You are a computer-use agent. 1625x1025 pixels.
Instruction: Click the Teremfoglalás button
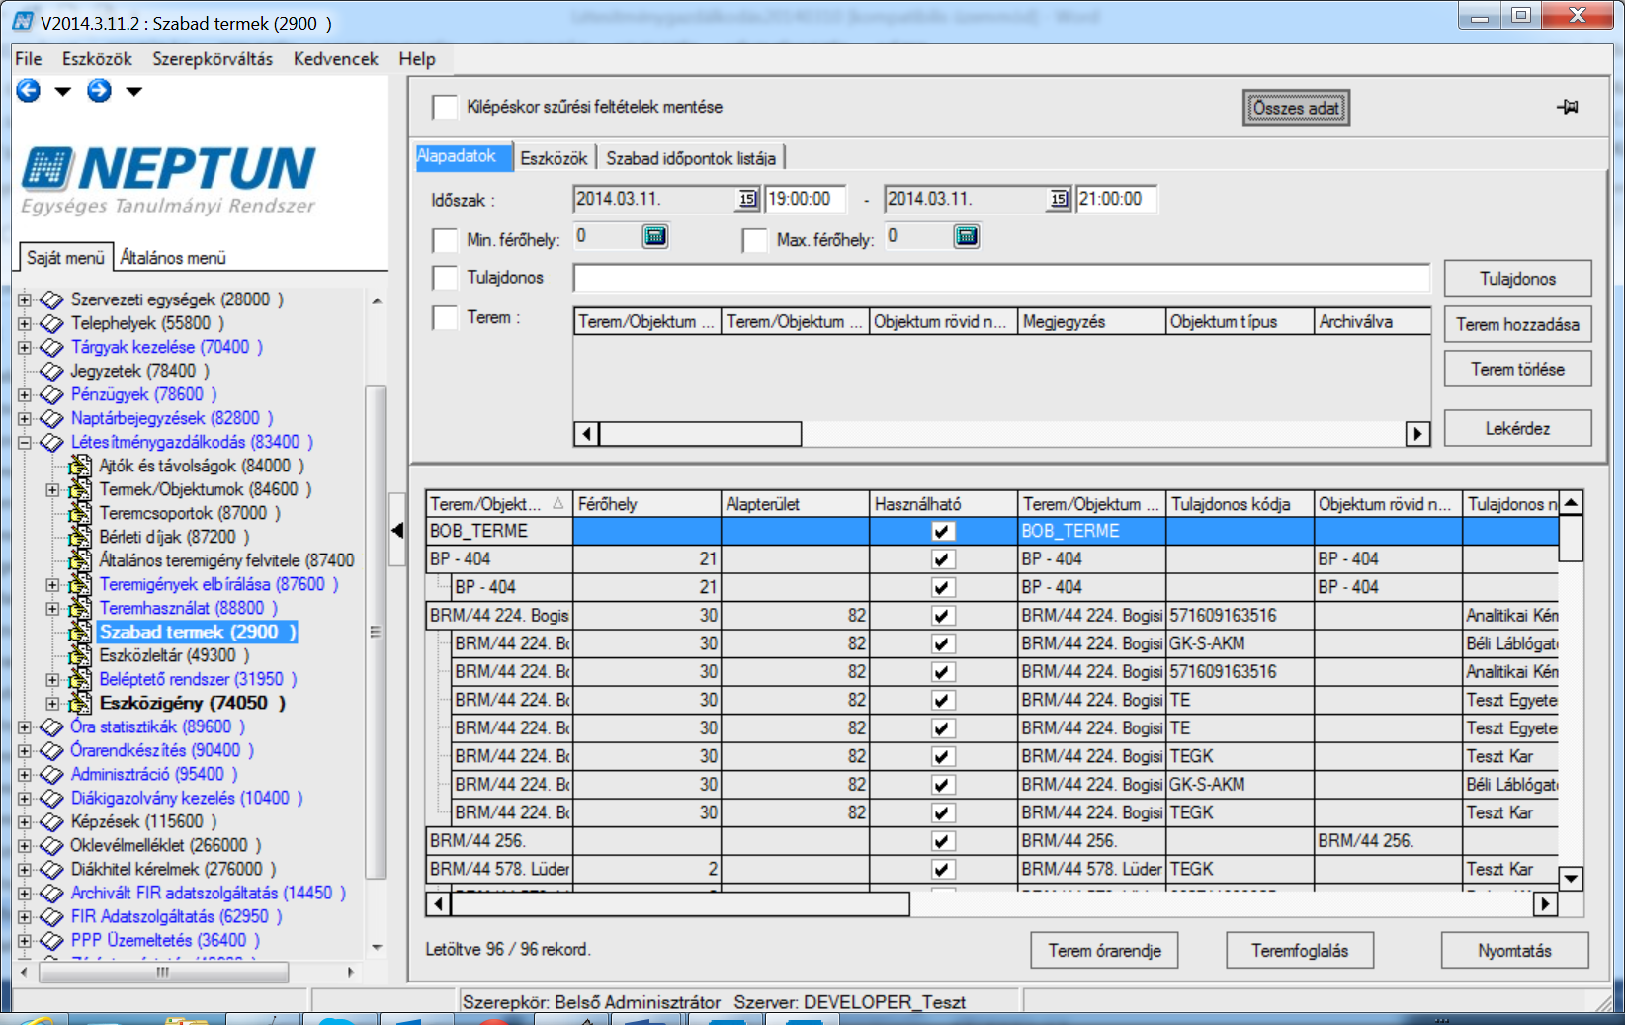tap(1300, 950)
